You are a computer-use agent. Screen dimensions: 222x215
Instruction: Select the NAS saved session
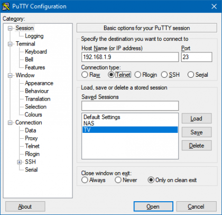(130, 123)
